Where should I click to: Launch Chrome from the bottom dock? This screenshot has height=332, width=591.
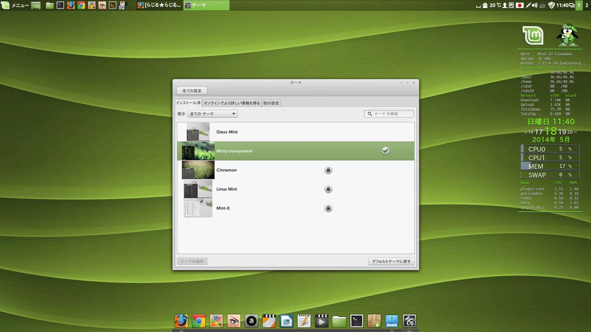(x=199, y=321)
